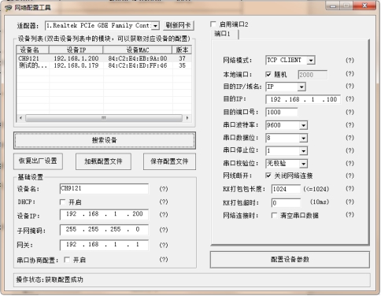
Task: Click the 目的端口号 1000 input field
Action: pos(282,113)
